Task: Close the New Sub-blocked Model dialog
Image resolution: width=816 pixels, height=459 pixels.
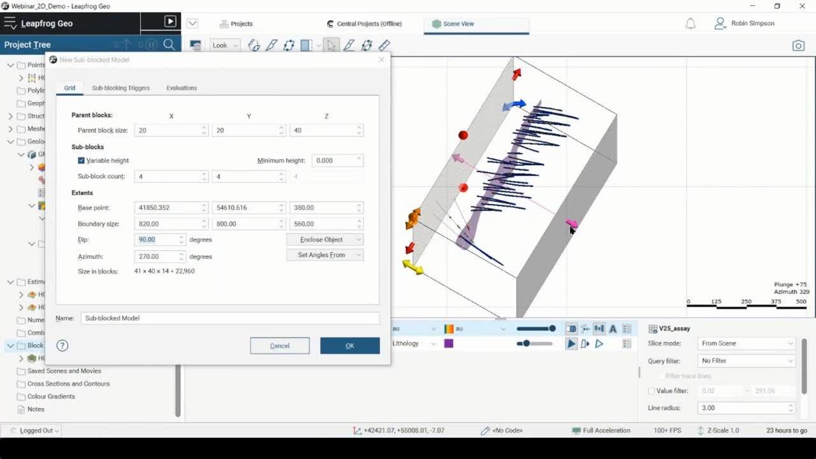Action: [x=381, y=60]
